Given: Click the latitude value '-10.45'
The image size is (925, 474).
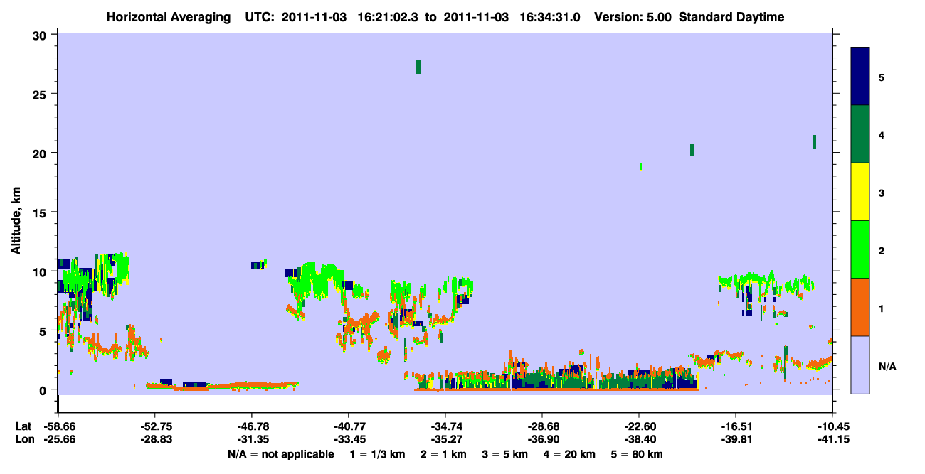Looking at the screenshot, I should (x=832, y=426).
